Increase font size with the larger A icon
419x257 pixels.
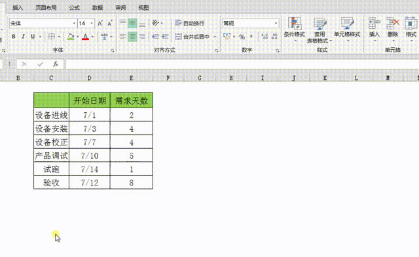[x=100, y=24]
